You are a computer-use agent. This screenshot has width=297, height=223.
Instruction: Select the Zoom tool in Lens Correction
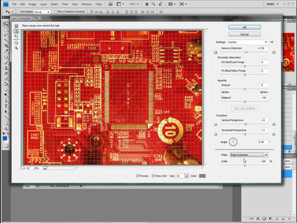16,48
